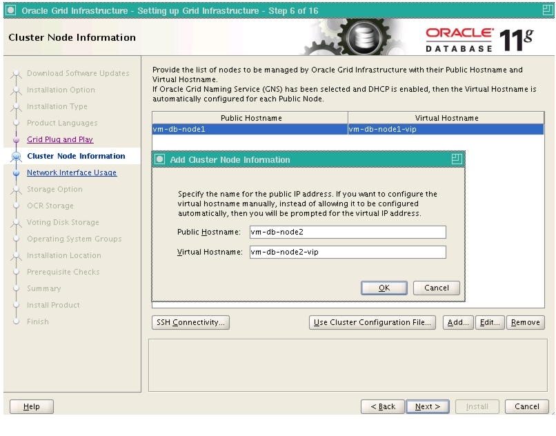Click the Installation Type step label
This screenshot has height=436, width=556.
point(57,106)
